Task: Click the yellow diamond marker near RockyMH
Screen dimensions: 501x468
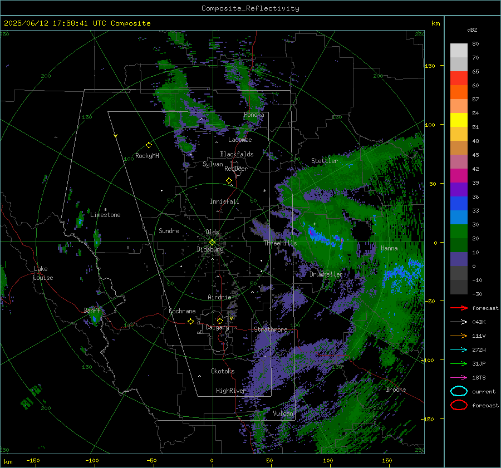Action: [x=149, y=145]
